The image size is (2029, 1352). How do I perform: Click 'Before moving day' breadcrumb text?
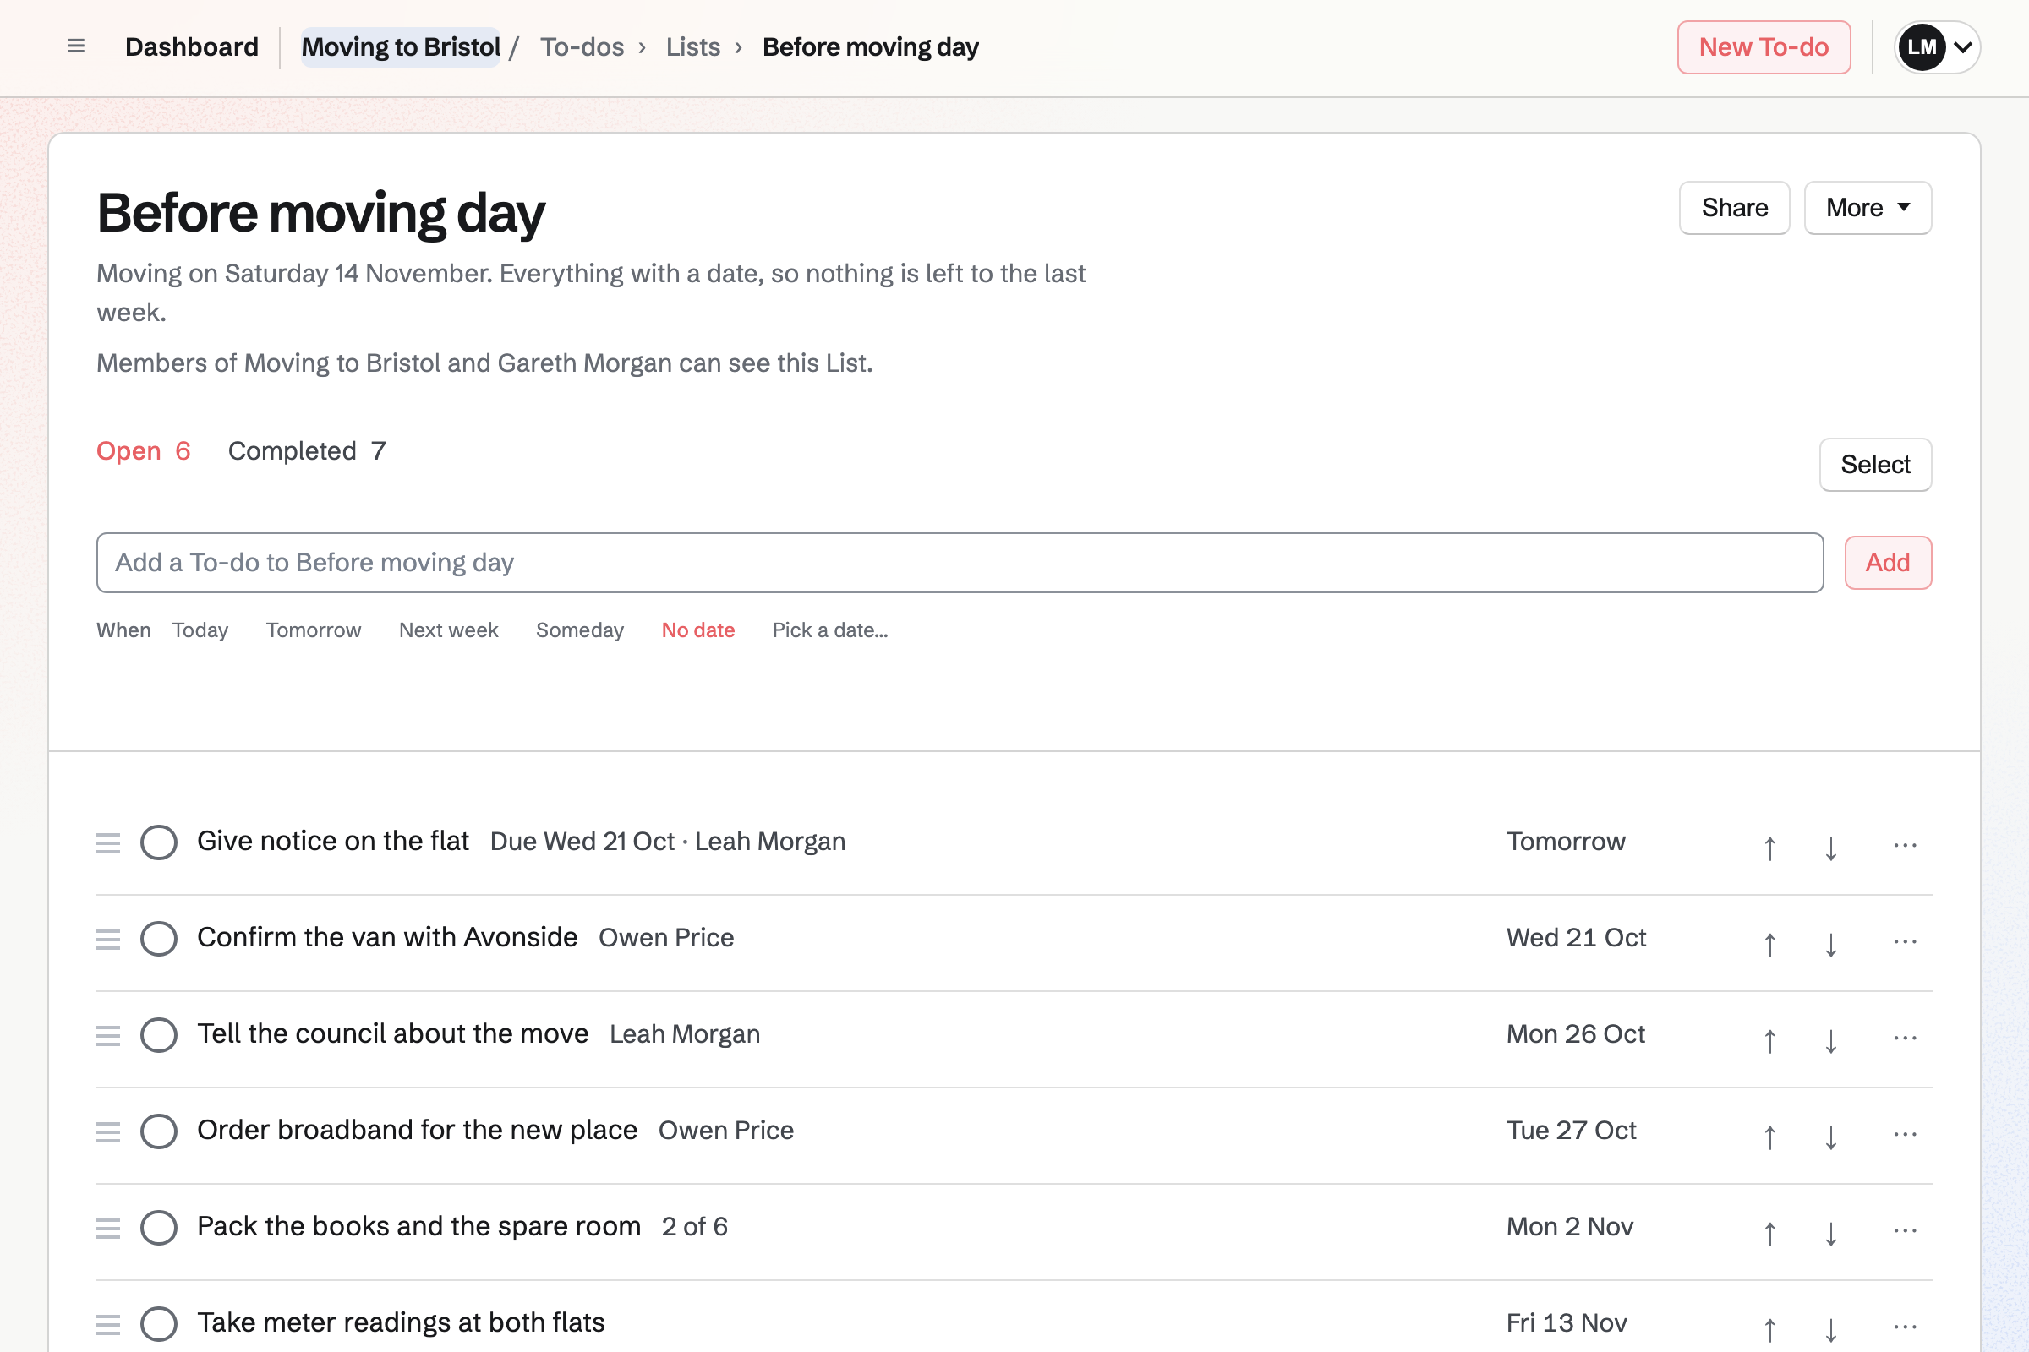(x=871, y=47)
